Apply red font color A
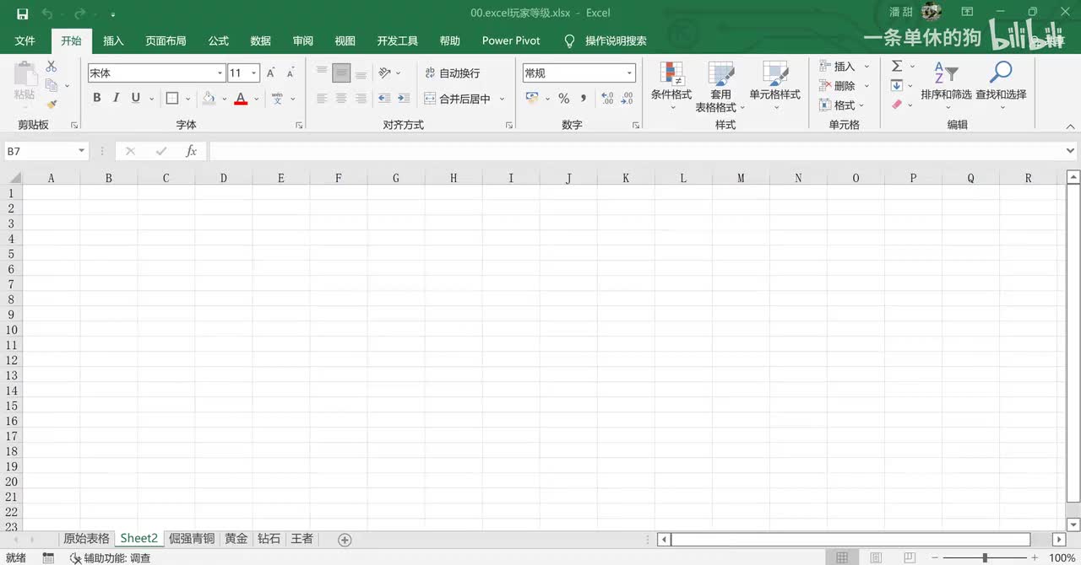 [241, 98]
